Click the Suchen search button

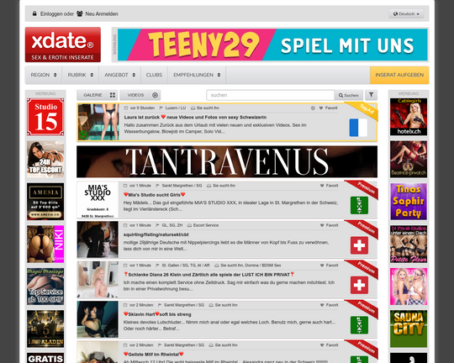click(x=349, y=95)
